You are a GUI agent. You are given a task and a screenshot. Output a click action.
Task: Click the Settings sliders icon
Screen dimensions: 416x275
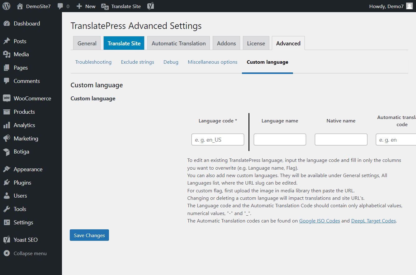7,222
